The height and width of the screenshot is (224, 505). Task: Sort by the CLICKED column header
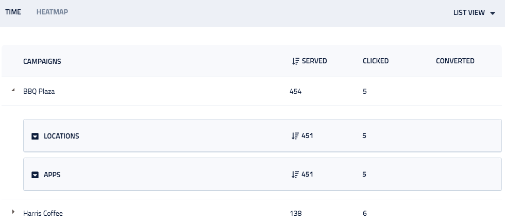tap(376, 61)
